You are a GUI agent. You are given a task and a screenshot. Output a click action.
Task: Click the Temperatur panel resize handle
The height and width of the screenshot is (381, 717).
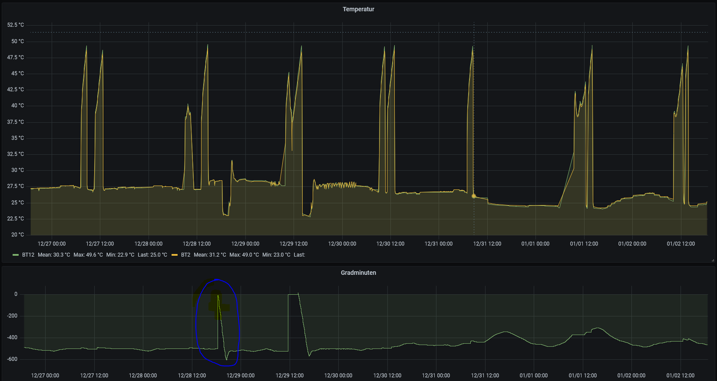(x=713, y=260)
